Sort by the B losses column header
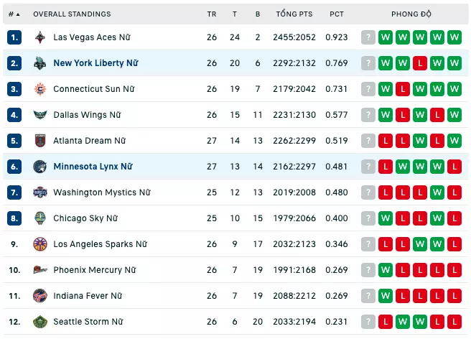Screen dimensions: 471x339 coord(258,14)
